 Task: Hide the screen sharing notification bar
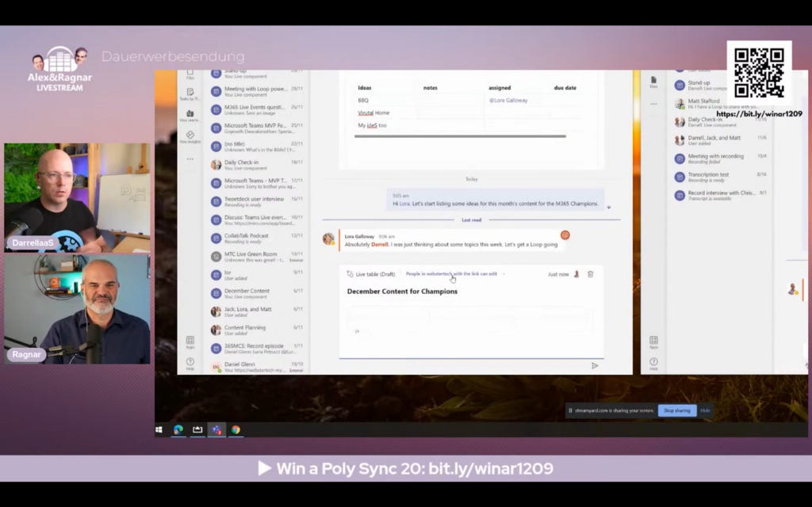pos(705,411)
